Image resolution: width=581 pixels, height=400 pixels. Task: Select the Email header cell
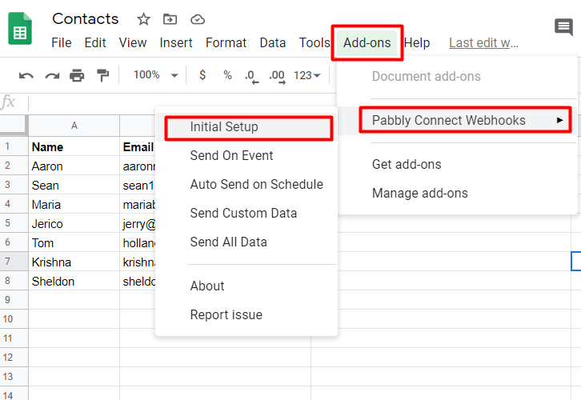[x=138, y=146]
